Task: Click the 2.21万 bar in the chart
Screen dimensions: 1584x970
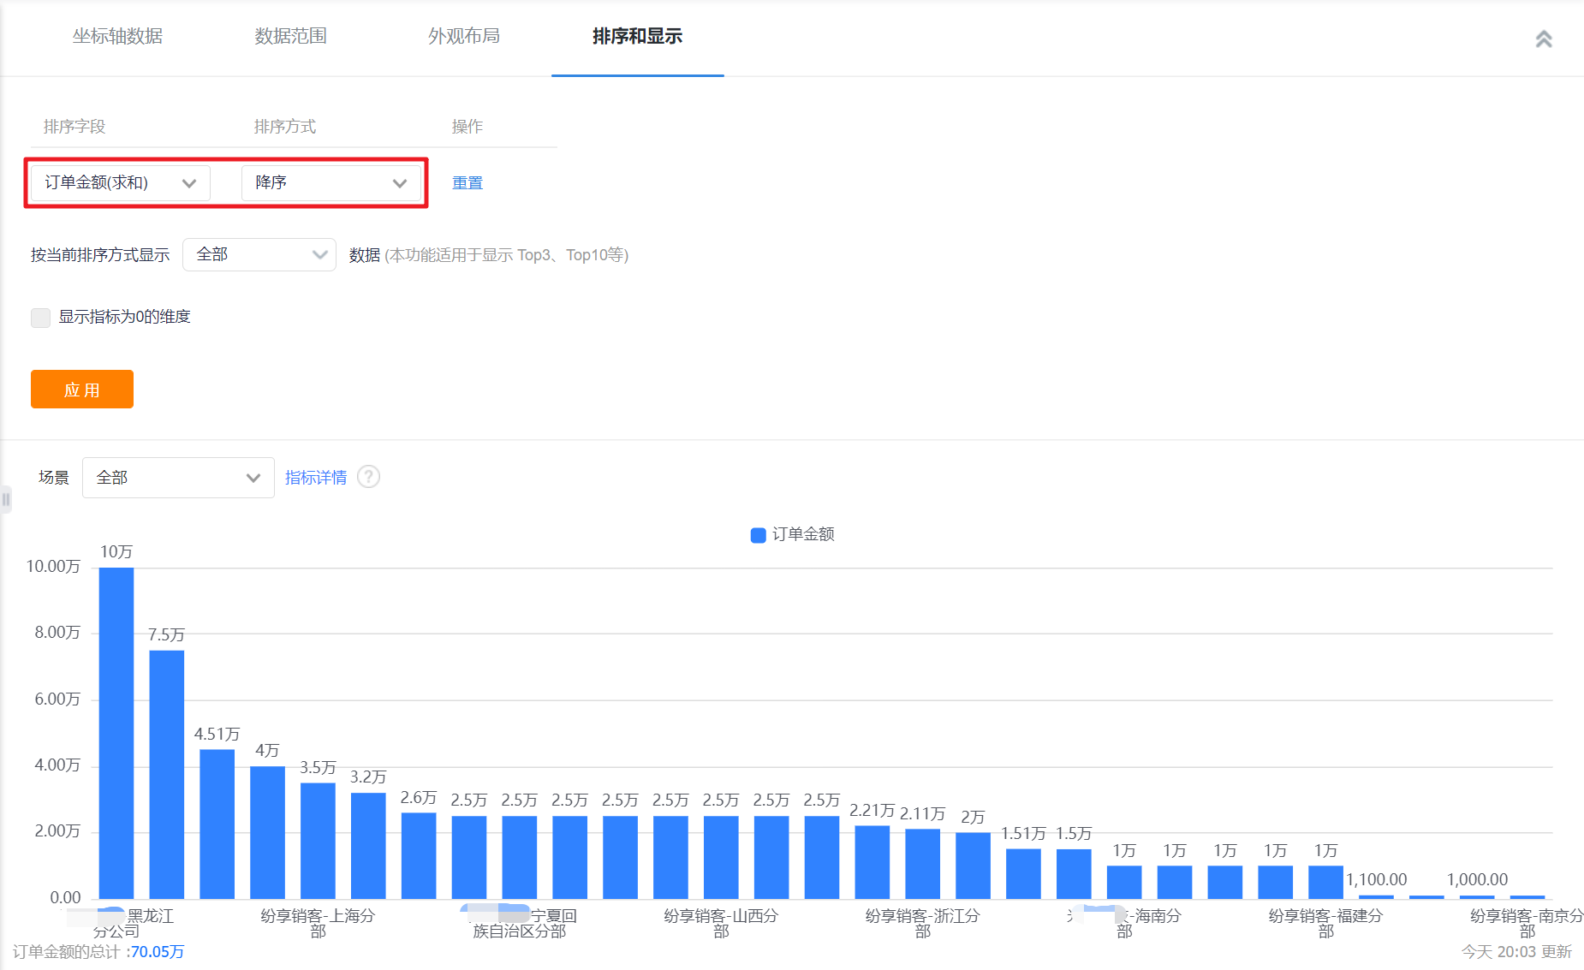Action: tap(872, 862)
